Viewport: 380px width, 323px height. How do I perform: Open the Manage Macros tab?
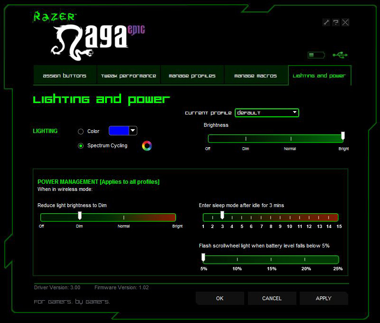click(x=256, y=76)
